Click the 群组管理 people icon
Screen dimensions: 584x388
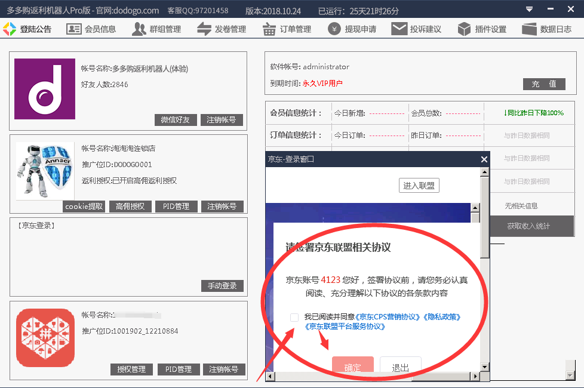139,29
